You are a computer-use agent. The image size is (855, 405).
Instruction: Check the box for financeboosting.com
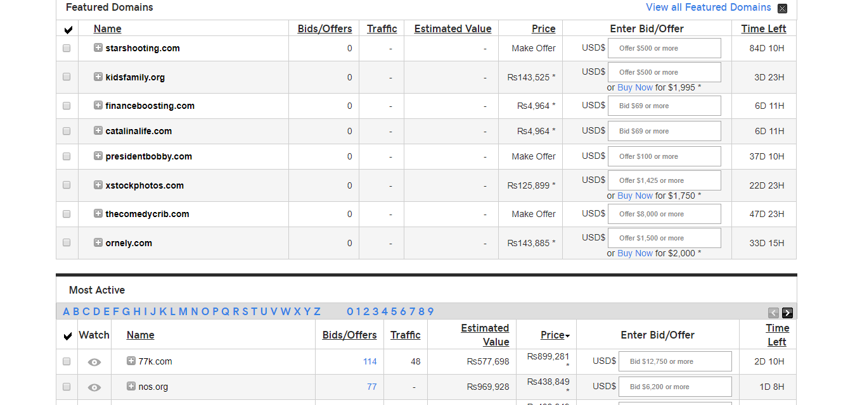(x=67, y=106)
